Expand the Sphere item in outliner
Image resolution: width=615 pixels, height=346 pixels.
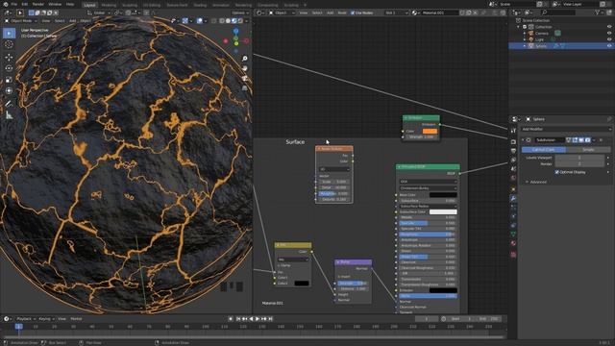coord(525,46)
